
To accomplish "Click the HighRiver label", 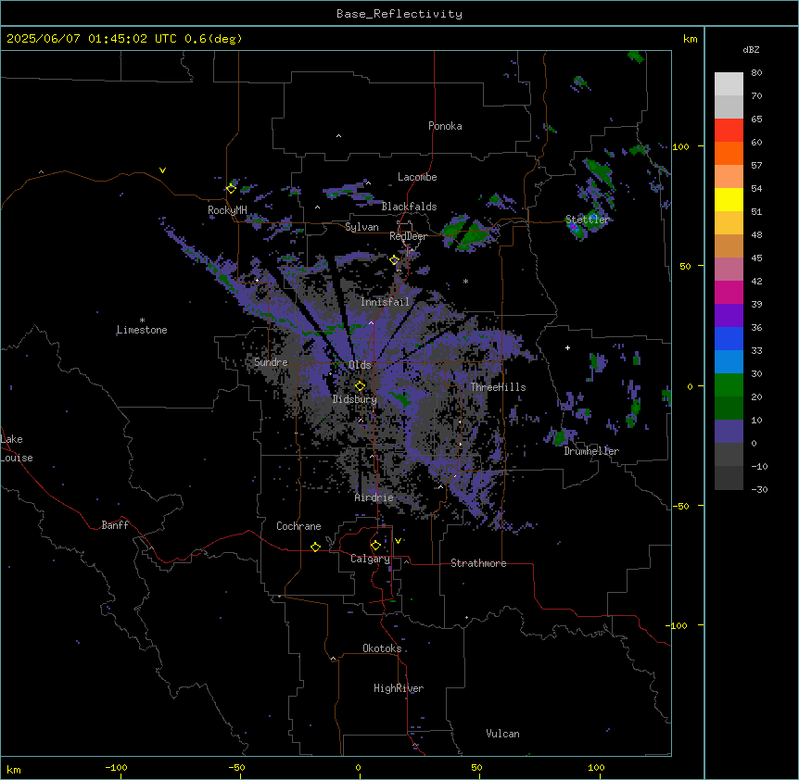I will 399,688.
